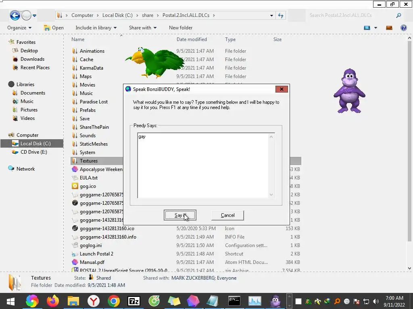Viewport: 413px width, 309px height.
Task: Select the Manual.pdf file
Action: click(x=92, y=262)
